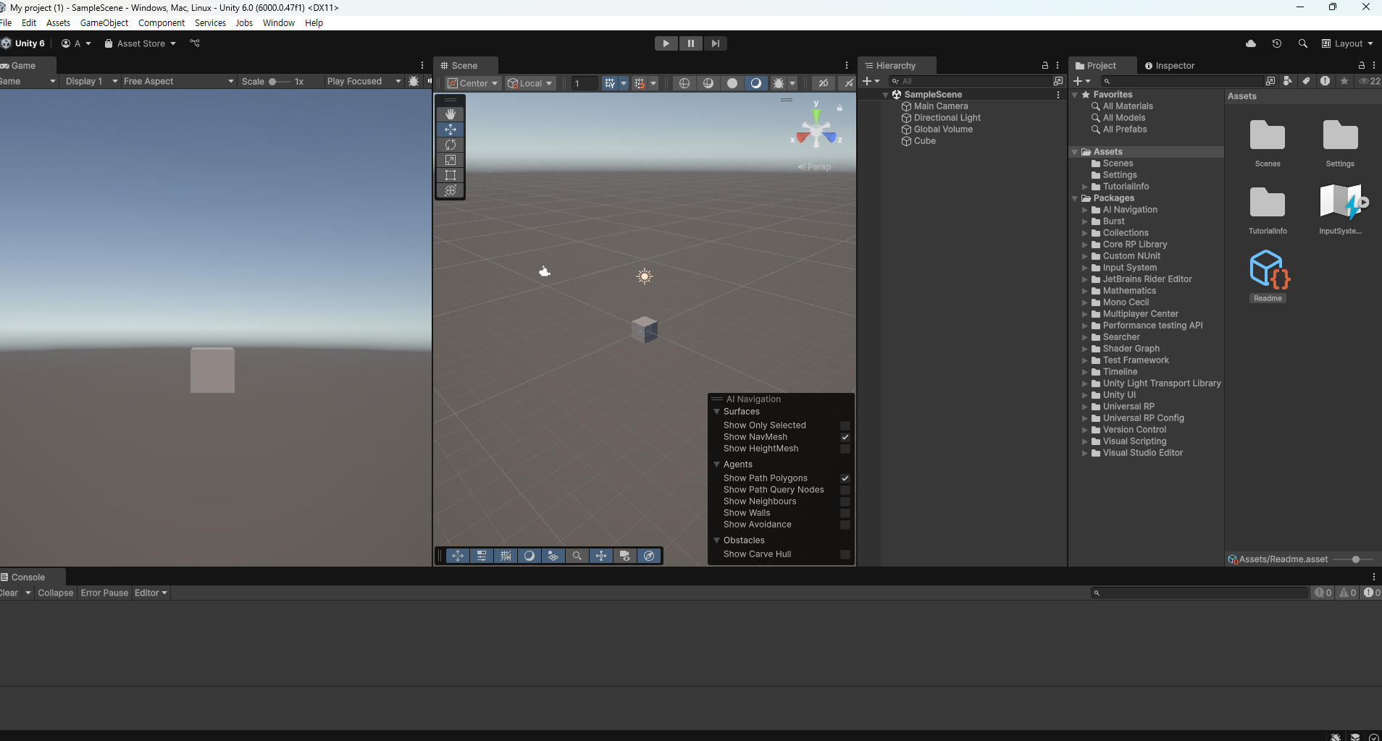Screen dimensions: 1382x741
Task: Click the Asset Store button
Action: 141,43
